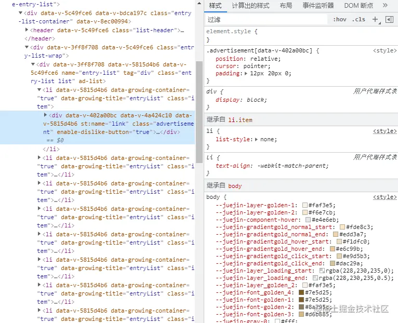Open color swatch for --juejin-layer-golden-1
The width and height of the screenshot is (398, 323).
[305, 205]
